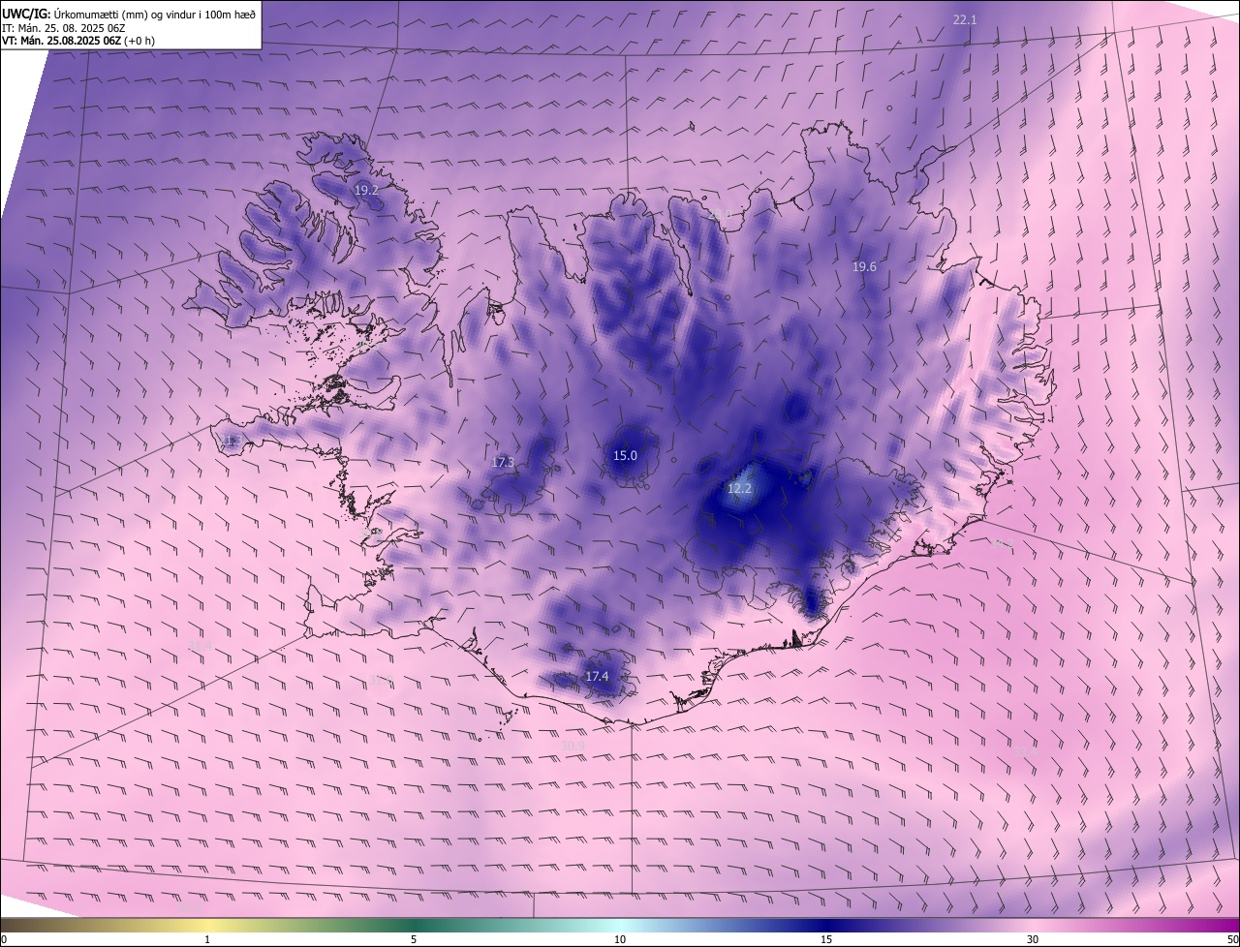Screen dimensions: 1240x947
Task: Click the 17.3 value label on the map
Action: [503, 463]
